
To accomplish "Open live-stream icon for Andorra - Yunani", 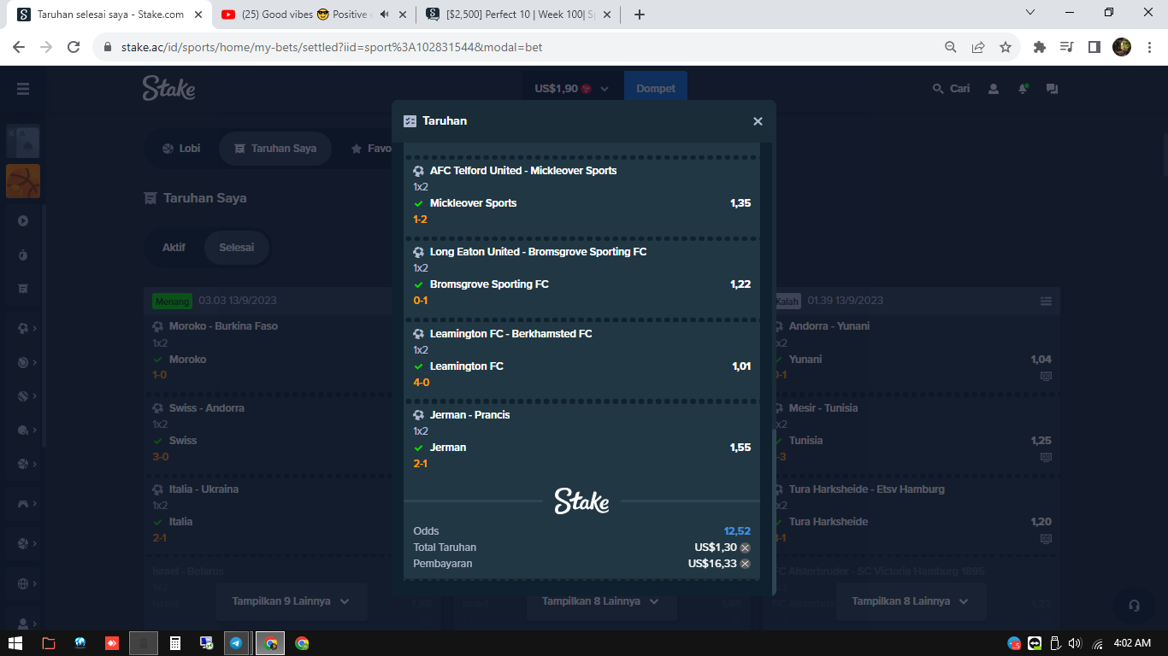I will point(1046,376).
